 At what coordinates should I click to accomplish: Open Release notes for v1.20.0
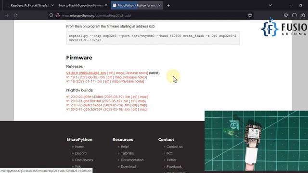136,73
